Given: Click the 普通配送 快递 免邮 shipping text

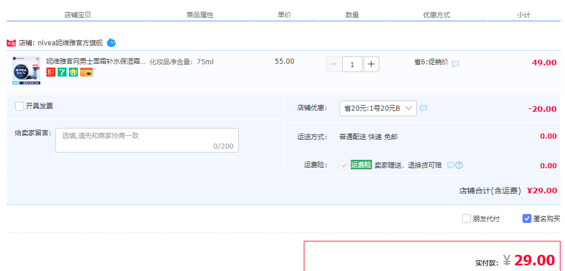Looking at the screenshot, I should click(369, 137).
